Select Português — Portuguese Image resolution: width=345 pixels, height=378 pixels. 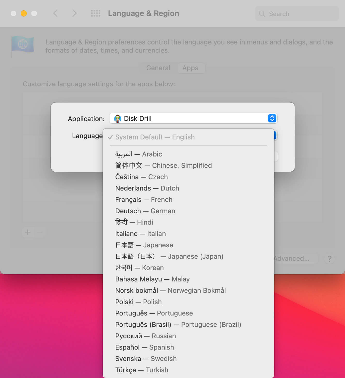click(189, 313)
